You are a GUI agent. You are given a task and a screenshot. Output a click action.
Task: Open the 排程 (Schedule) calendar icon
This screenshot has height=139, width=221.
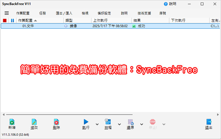(108, 122)
